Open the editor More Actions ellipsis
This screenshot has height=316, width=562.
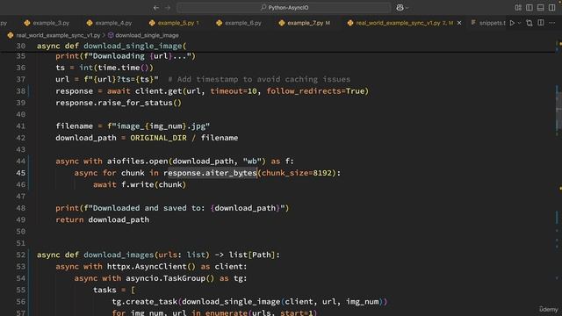pyautogui.click(x=552, y=23)
